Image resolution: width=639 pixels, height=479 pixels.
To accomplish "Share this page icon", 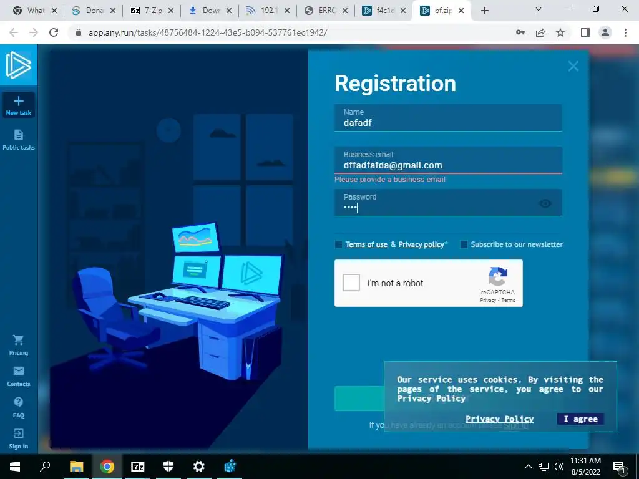I will pyautogui.click(x=540, y=32).
